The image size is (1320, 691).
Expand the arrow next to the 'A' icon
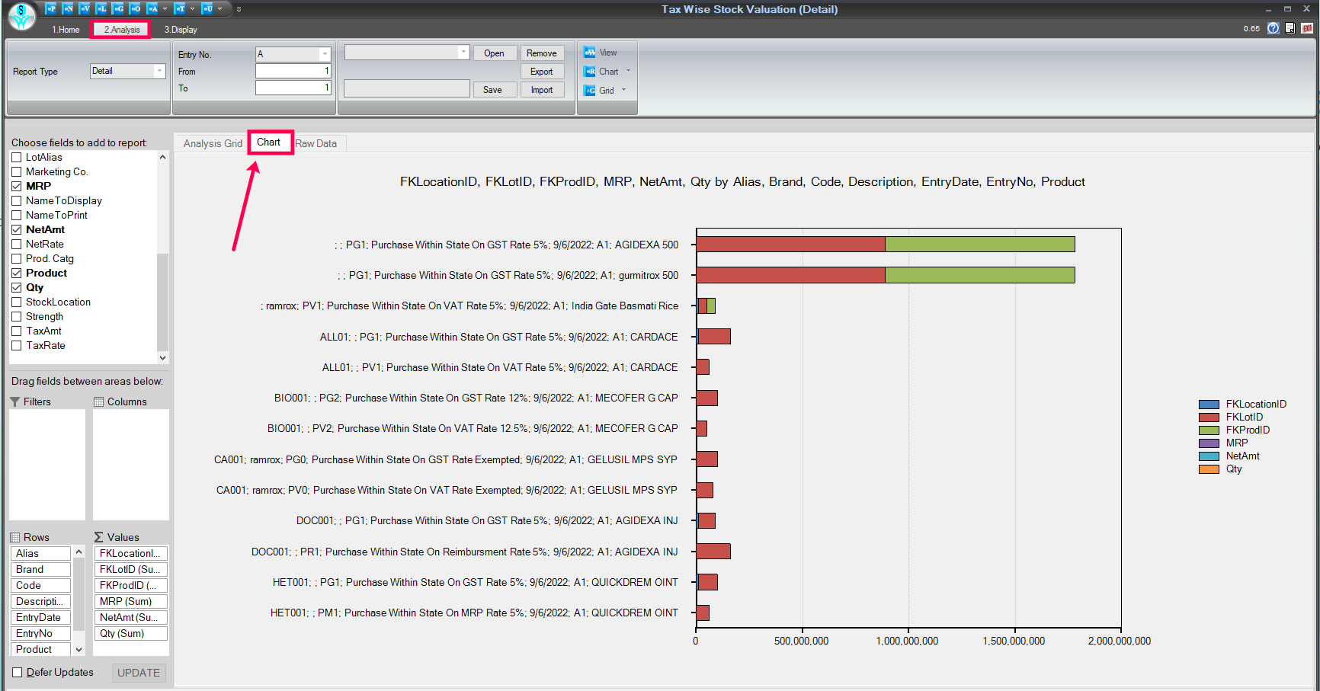[165, 8]
